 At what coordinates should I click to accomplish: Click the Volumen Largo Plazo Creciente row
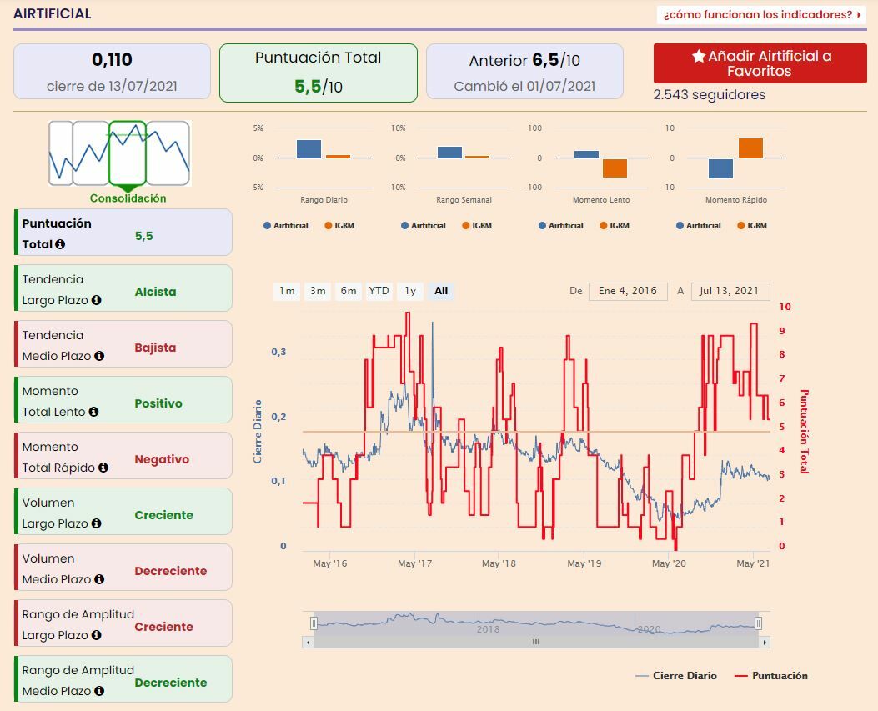[x=123, y=512]
